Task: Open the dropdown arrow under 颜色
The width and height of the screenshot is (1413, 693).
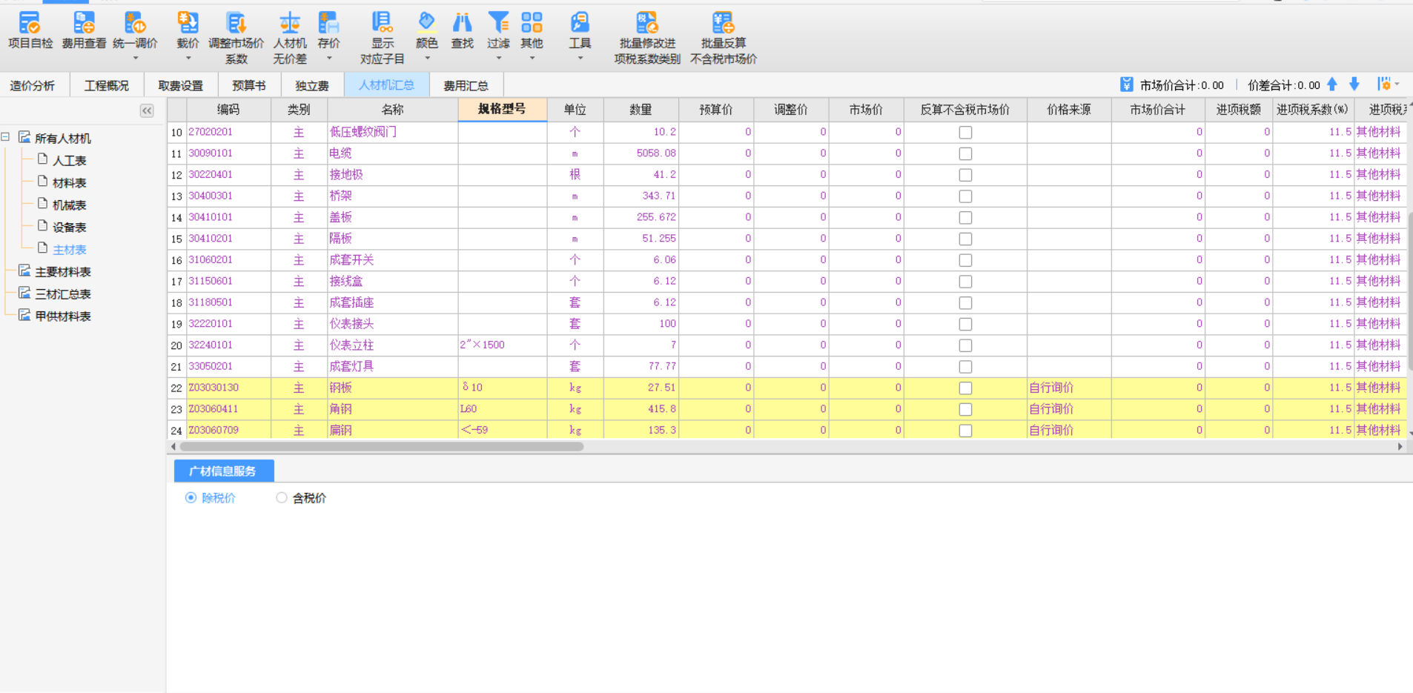Action: (x=427, y=58)
